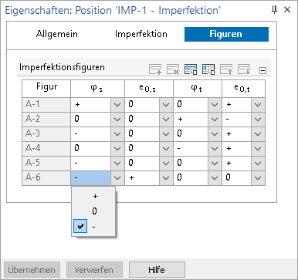This screenshot has height=280, width=298.
Task: Pin the Eigenschaften panel
Action: [x=275, y=10]
